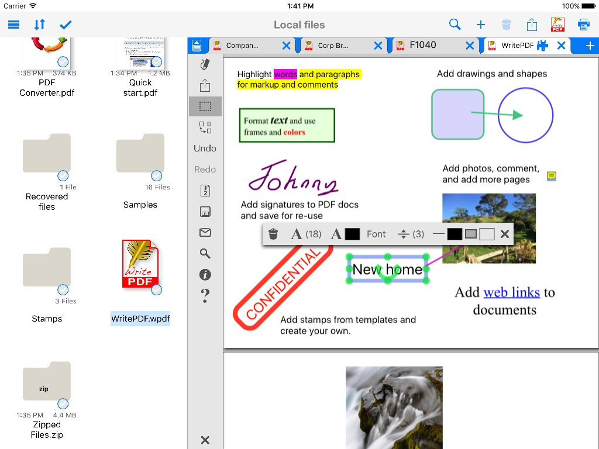Tap the printer icon in top bar

click(583, 25)
